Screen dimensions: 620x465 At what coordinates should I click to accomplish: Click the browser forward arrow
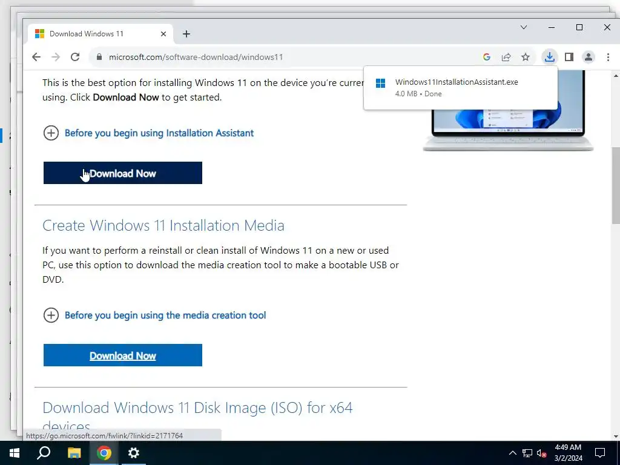[56, 57]
